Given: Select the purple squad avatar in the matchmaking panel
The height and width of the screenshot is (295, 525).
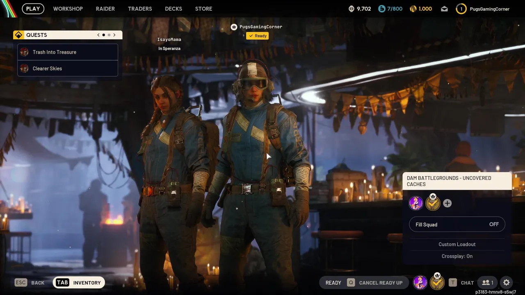Looking at the screenshot, I should [416, 203].
